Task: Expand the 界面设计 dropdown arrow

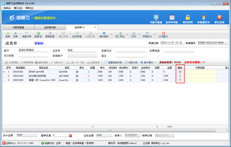Action: tap(154, 35)
